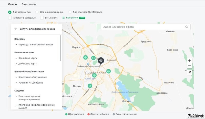Image resolution: width=205 pixels, height=119 pixels.
Task: Click the green office marker right of Симферополь label
Action: coord(108,71)
